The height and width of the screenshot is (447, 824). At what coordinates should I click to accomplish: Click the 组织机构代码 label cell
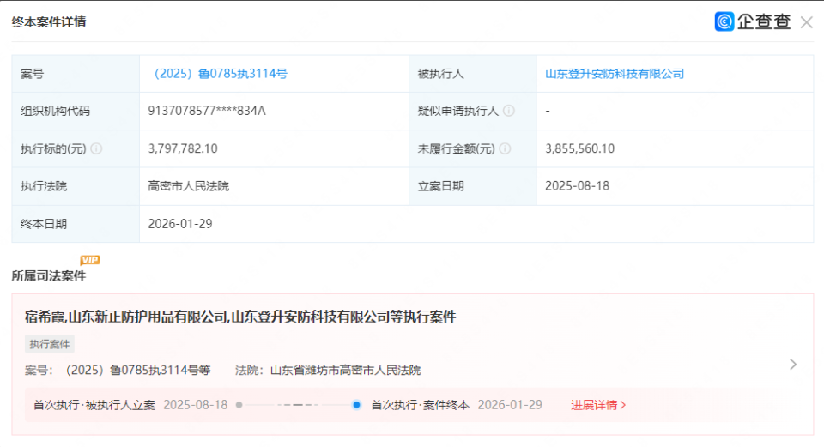click(x=76, y=111)
